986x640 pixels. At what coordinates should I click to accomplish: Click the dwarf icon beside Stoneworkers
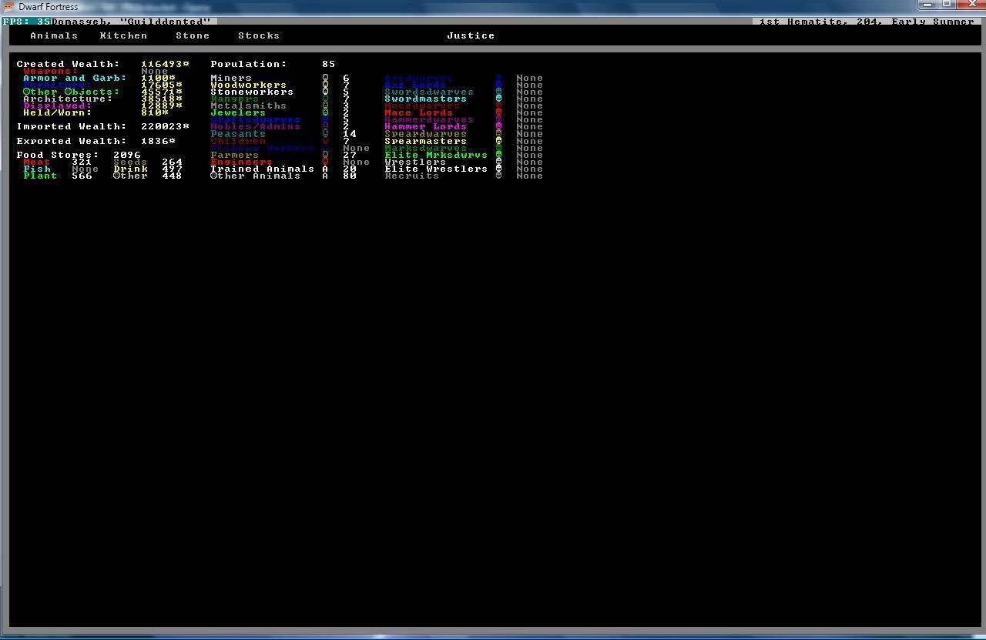(325, 92)
